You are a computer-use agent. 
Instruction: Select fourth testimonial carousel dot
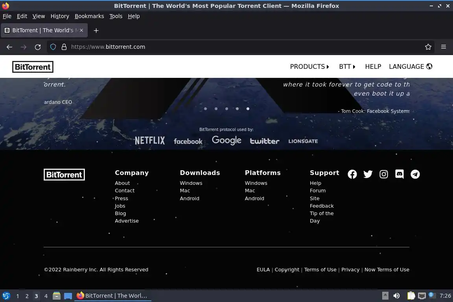[237, 109]
